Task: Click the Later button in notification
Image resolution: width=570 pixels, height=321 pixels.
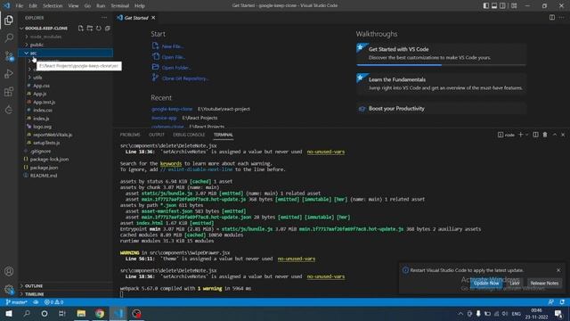Action: coord(515,284)
